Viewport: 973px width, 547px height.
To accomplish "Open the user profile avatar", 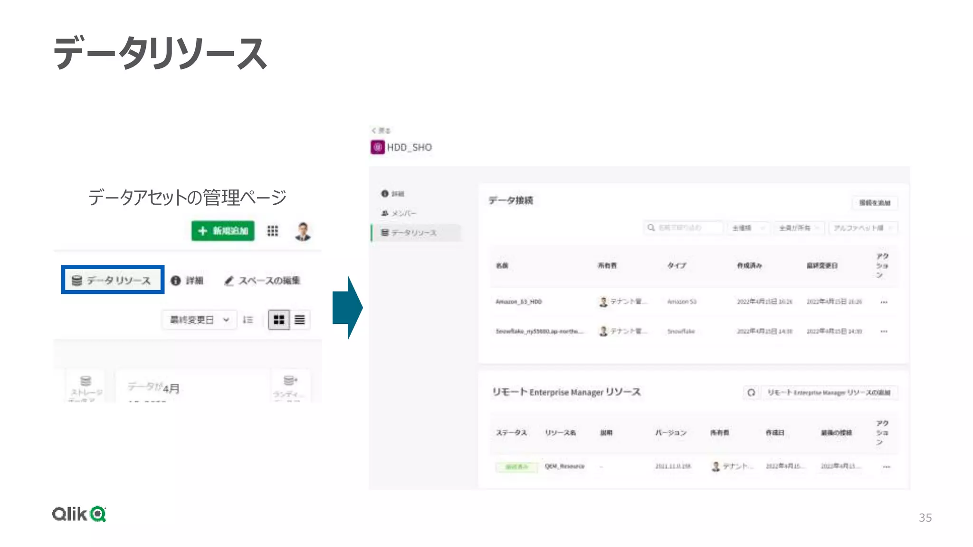I will [303, 231].
